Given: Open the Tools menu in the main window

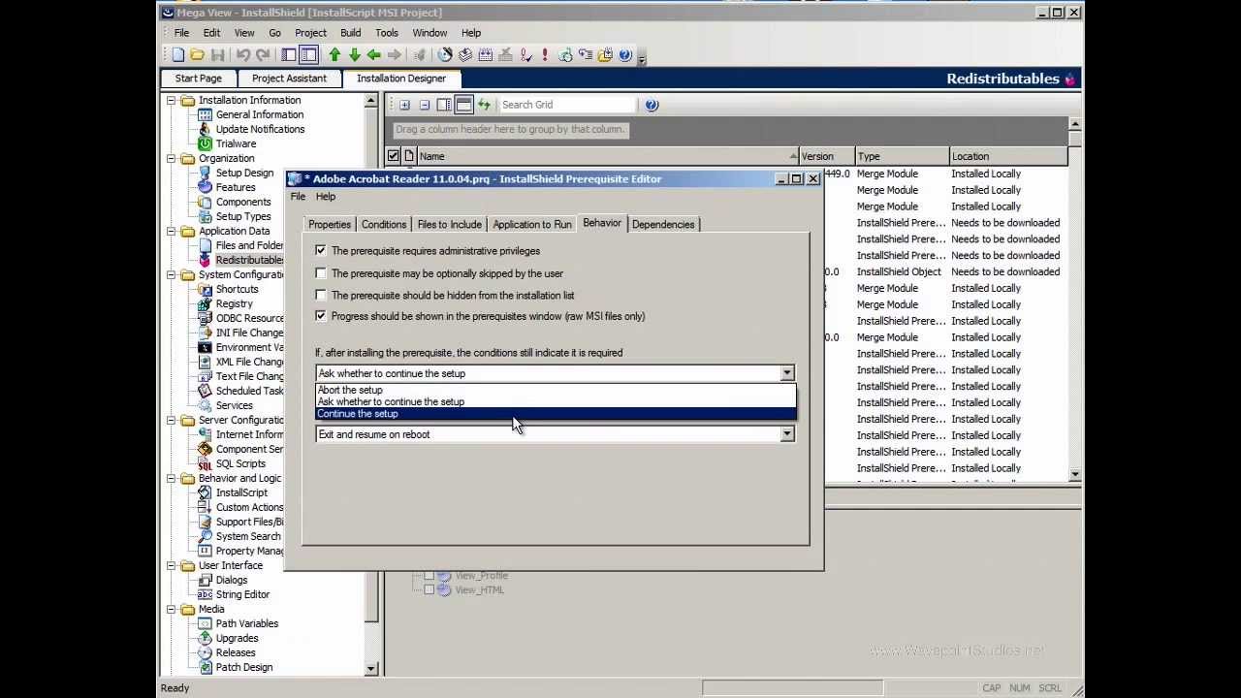Looking at the screenshot, I should [x=387, y=33].
